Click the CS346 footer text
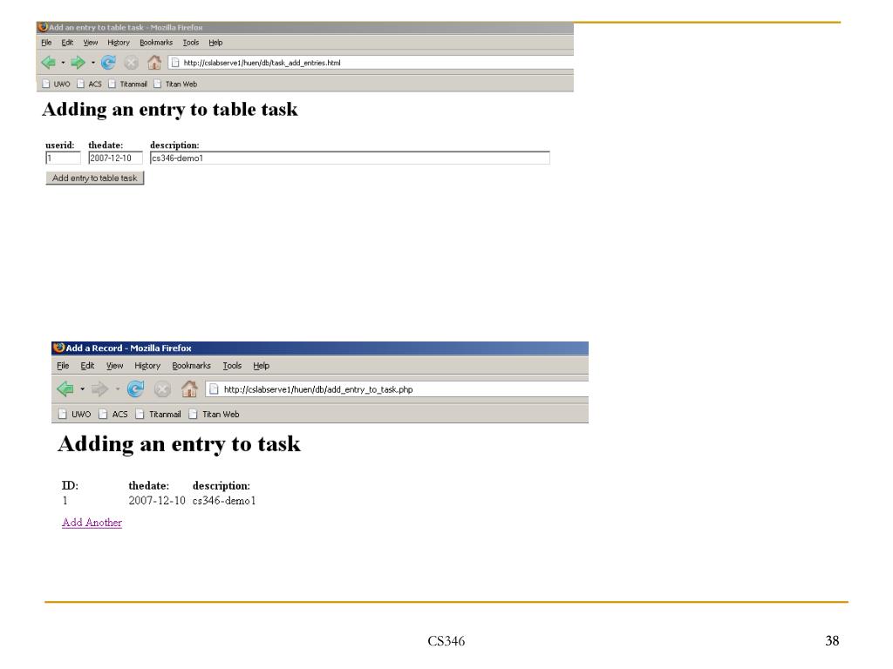 click(x=446, y=641)
